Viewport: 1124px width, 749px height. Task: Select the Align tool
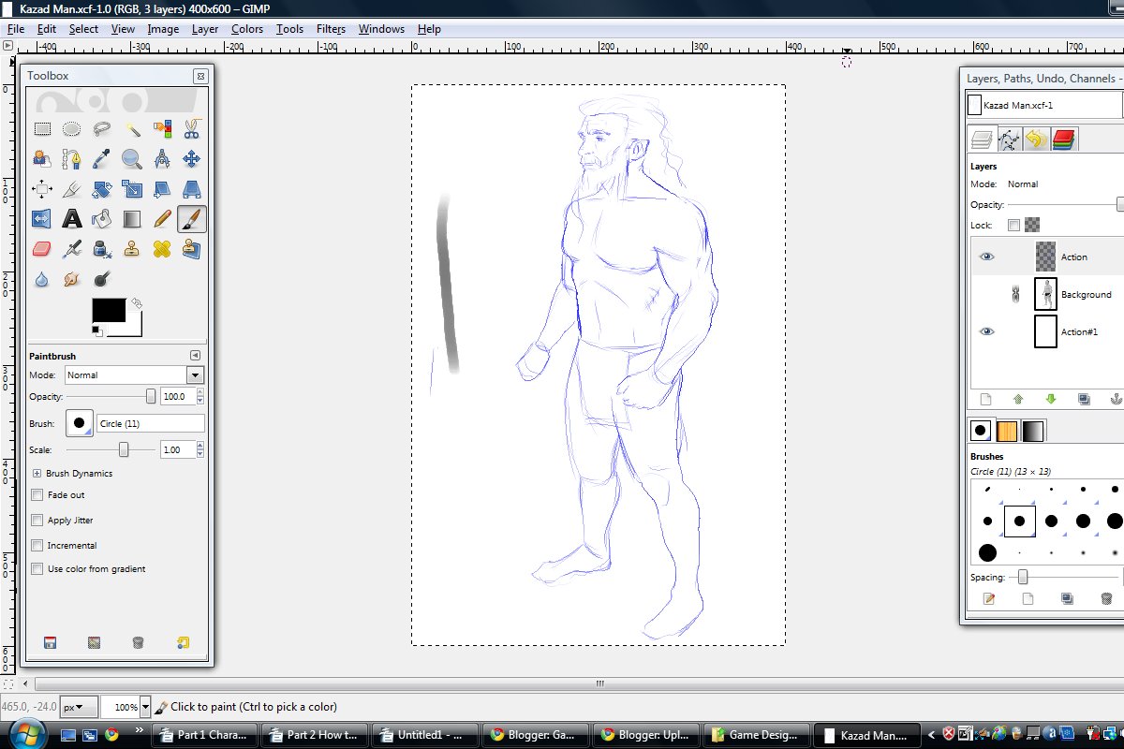42,189
